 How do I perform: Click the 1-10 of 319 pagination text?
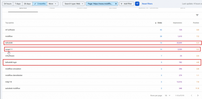point(180,96)
